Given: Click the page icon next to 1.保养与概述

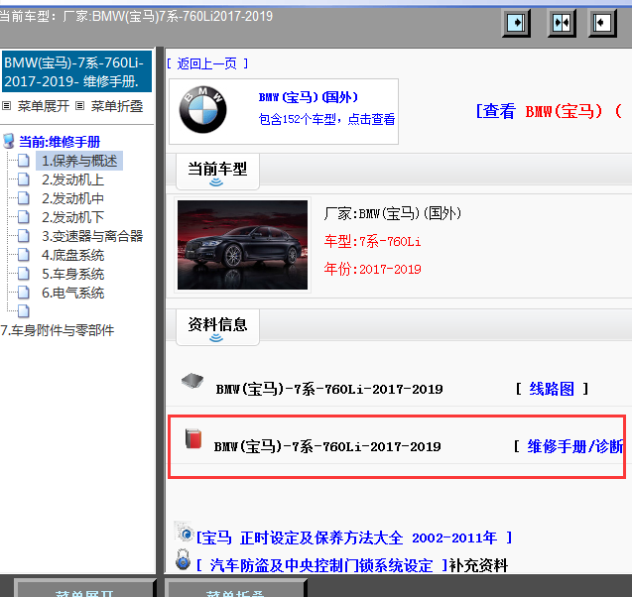Looking at the screenshot, I should click(x=24, y=161).
